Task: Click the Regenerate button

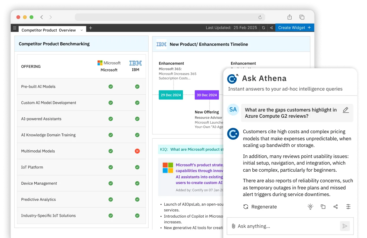Action: click(260, 207)
